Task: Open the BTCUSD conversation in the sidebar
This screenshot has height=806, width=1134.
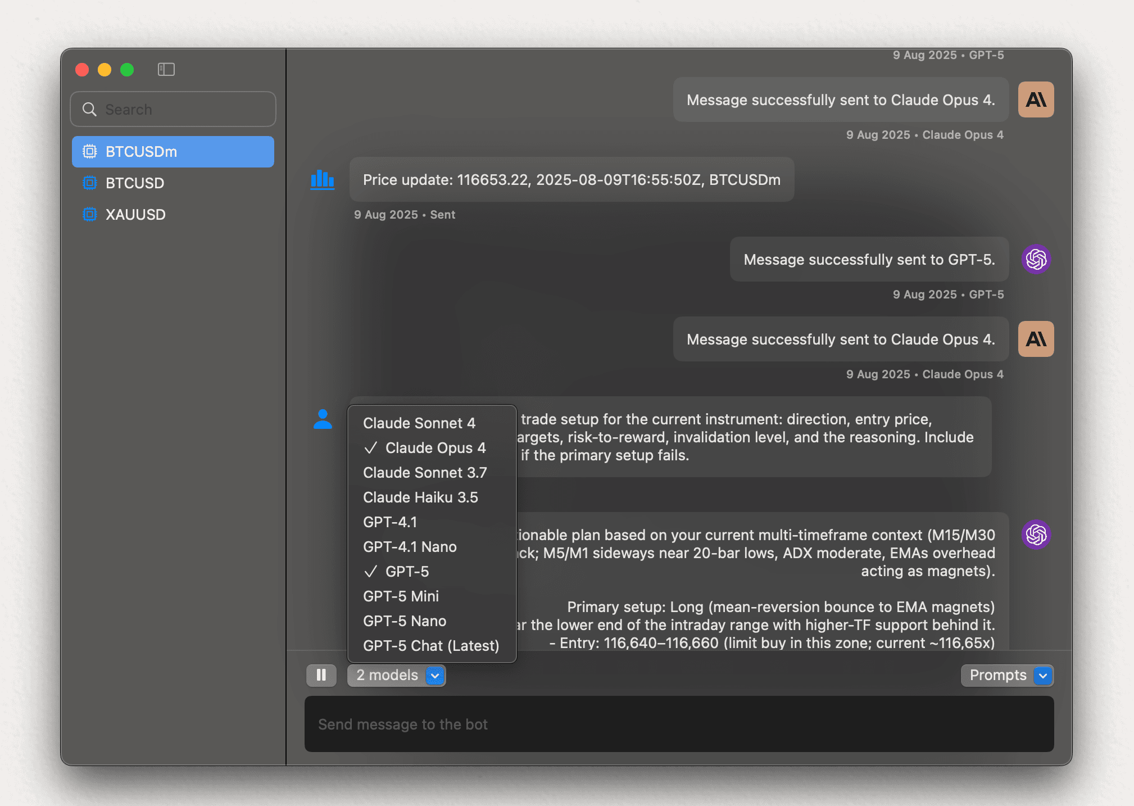Action: pyautogui.click(x=135, y=183)
